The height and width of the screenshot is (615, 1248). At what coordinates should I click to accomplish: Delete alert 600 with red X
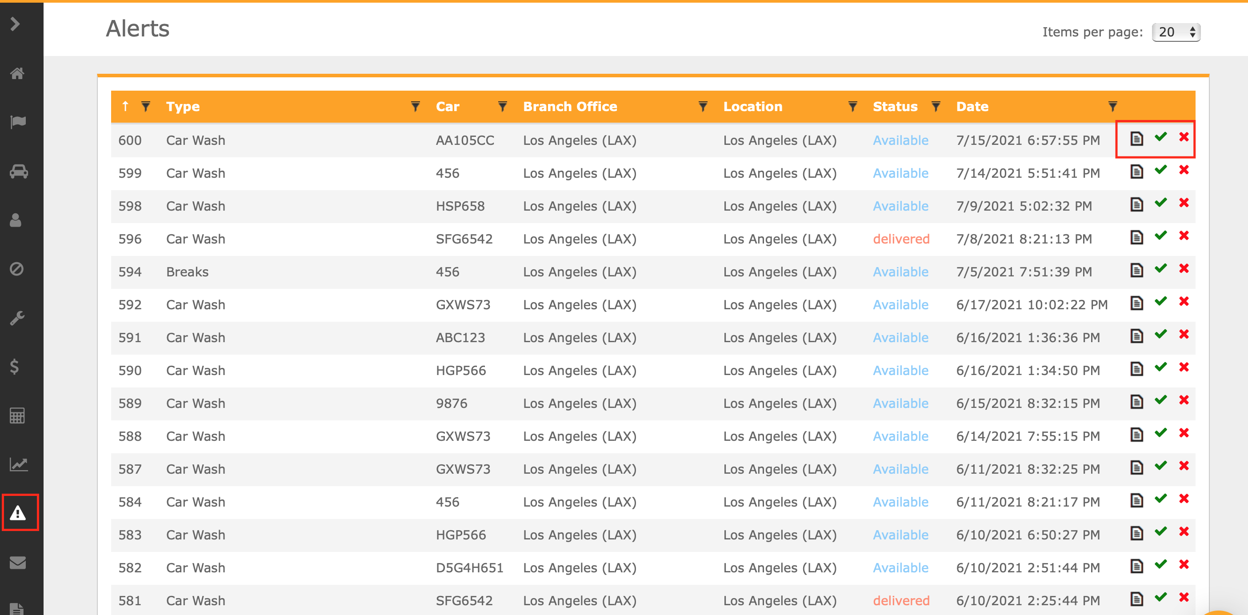click(x=1184, y=137)
